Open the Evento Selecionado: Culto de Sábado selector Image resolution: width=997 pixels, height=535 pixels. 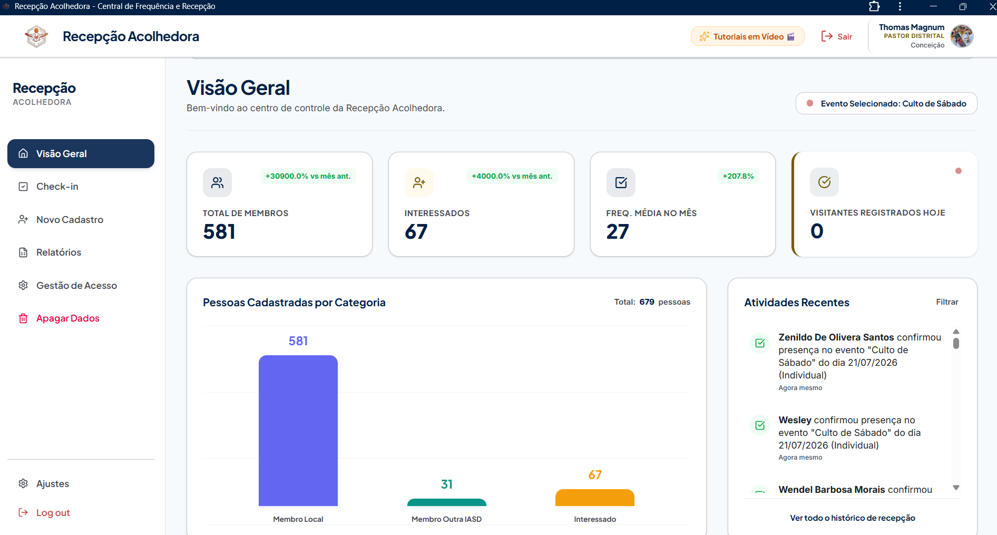coord(886,103)
